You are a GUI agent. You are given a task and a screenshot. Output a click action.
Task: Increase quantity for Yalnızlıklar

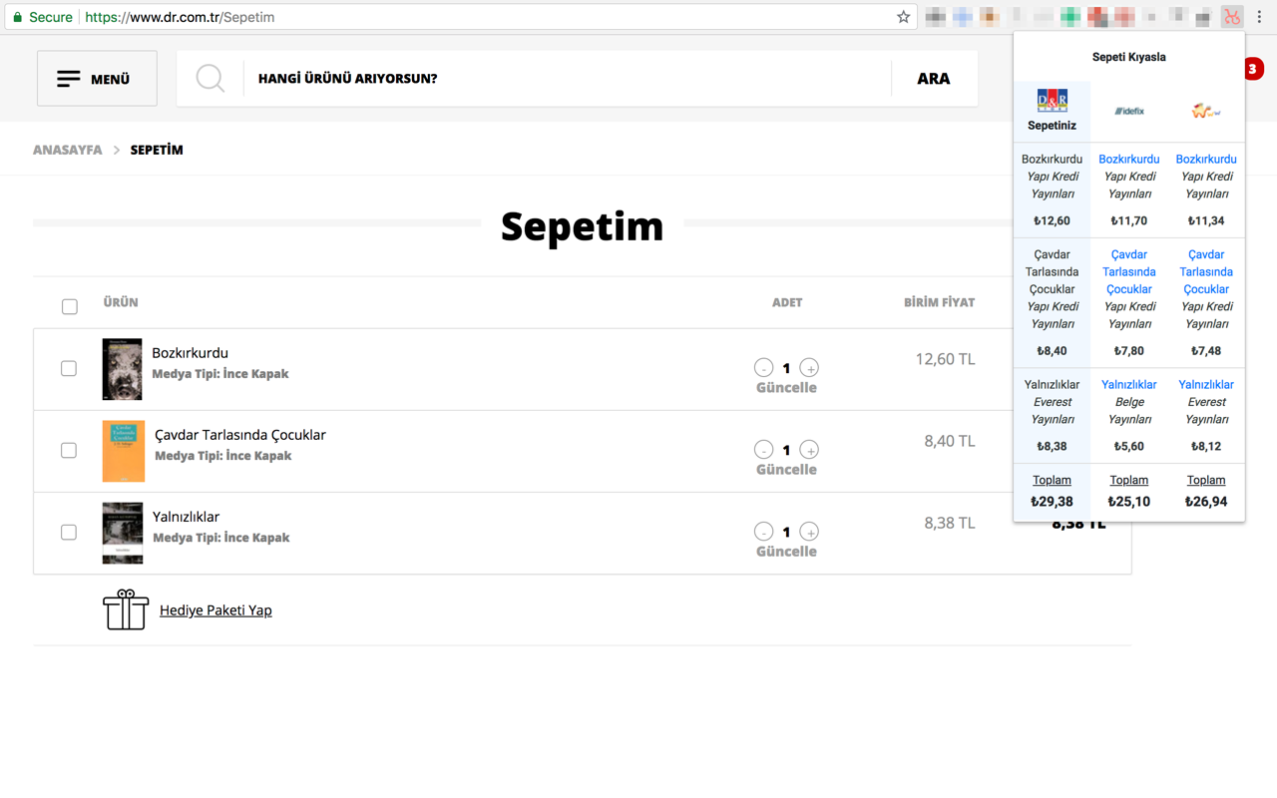pyautogui.click(x=809, y=532)
